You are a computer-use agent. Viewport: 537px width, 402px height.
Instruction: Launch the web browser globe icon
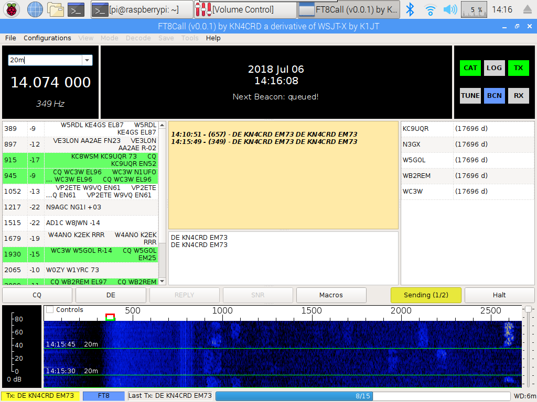click(35, 9)
